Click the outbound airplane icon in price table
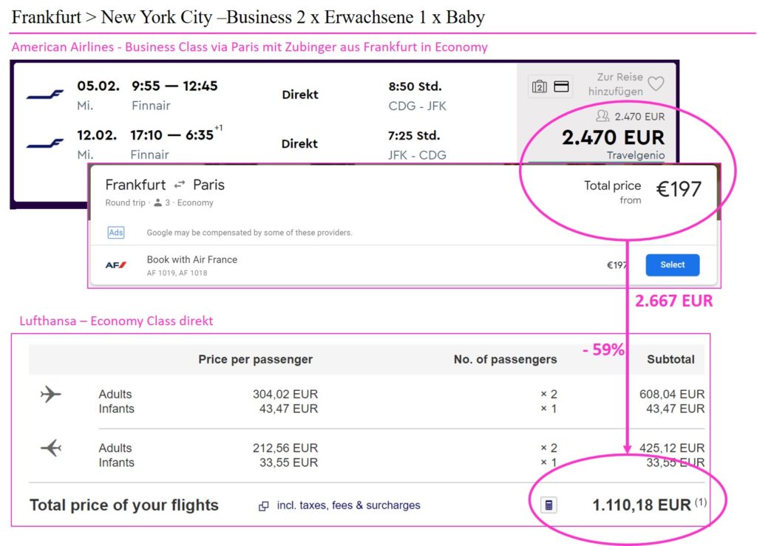 (x=51, y=394)
